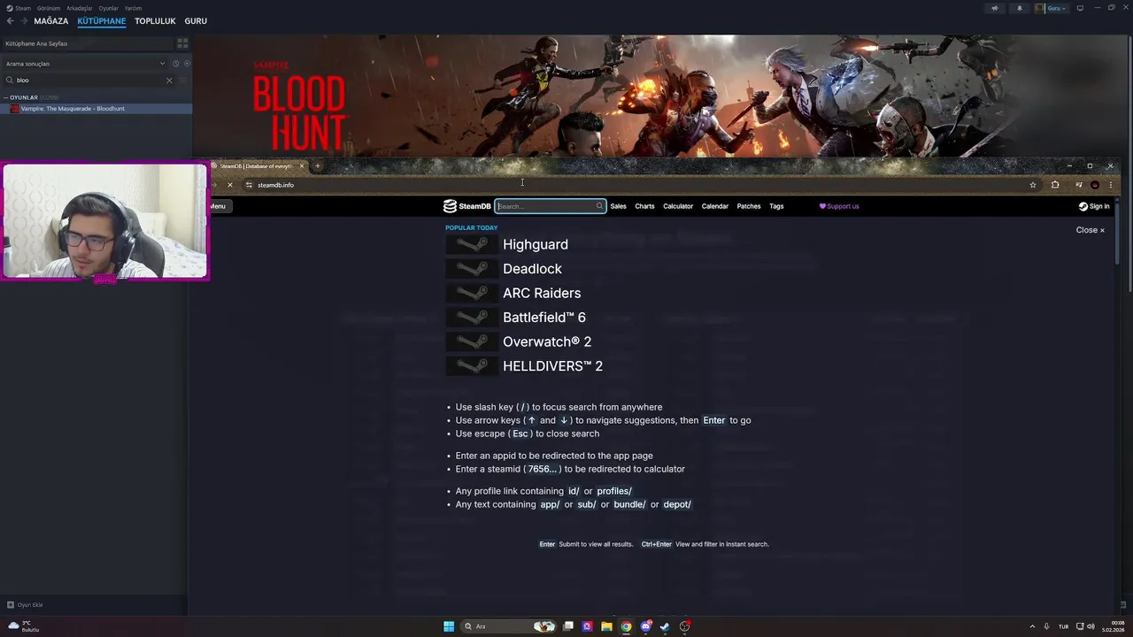Show hidden system tray icons
The height and width of the screenshot is (637, 1133).
point(1033,626)
